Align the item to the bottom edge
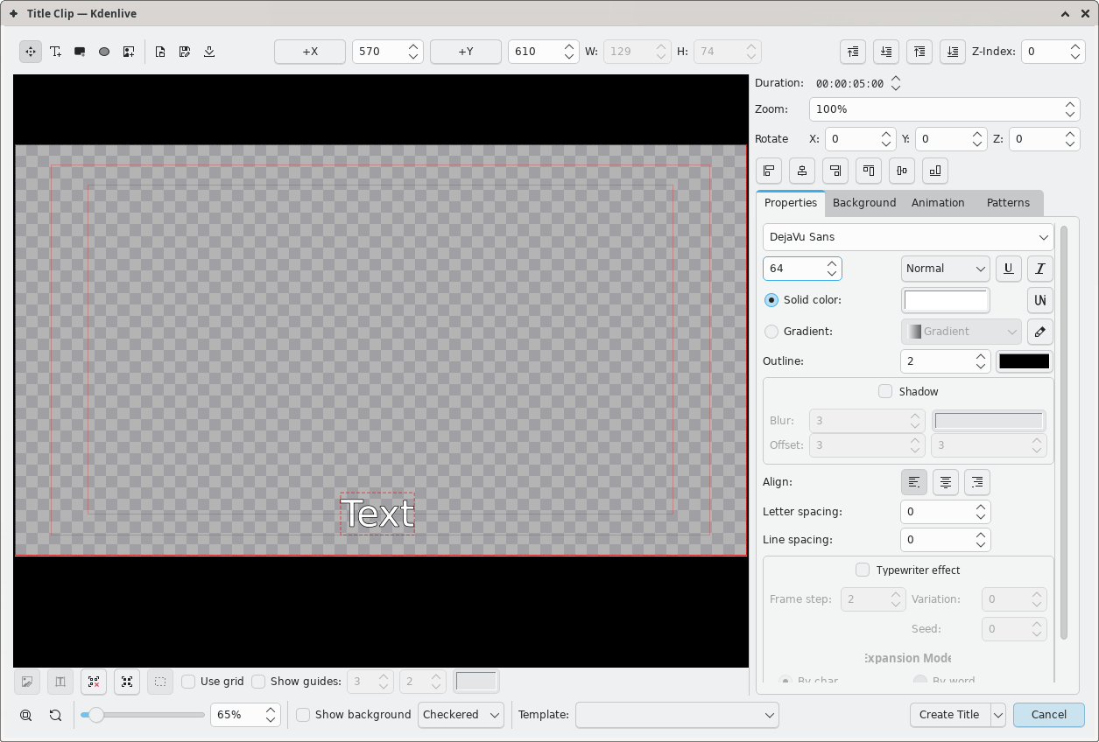Image resolution: width=1099 pixels, height=742 pixels. click(935, 171)
